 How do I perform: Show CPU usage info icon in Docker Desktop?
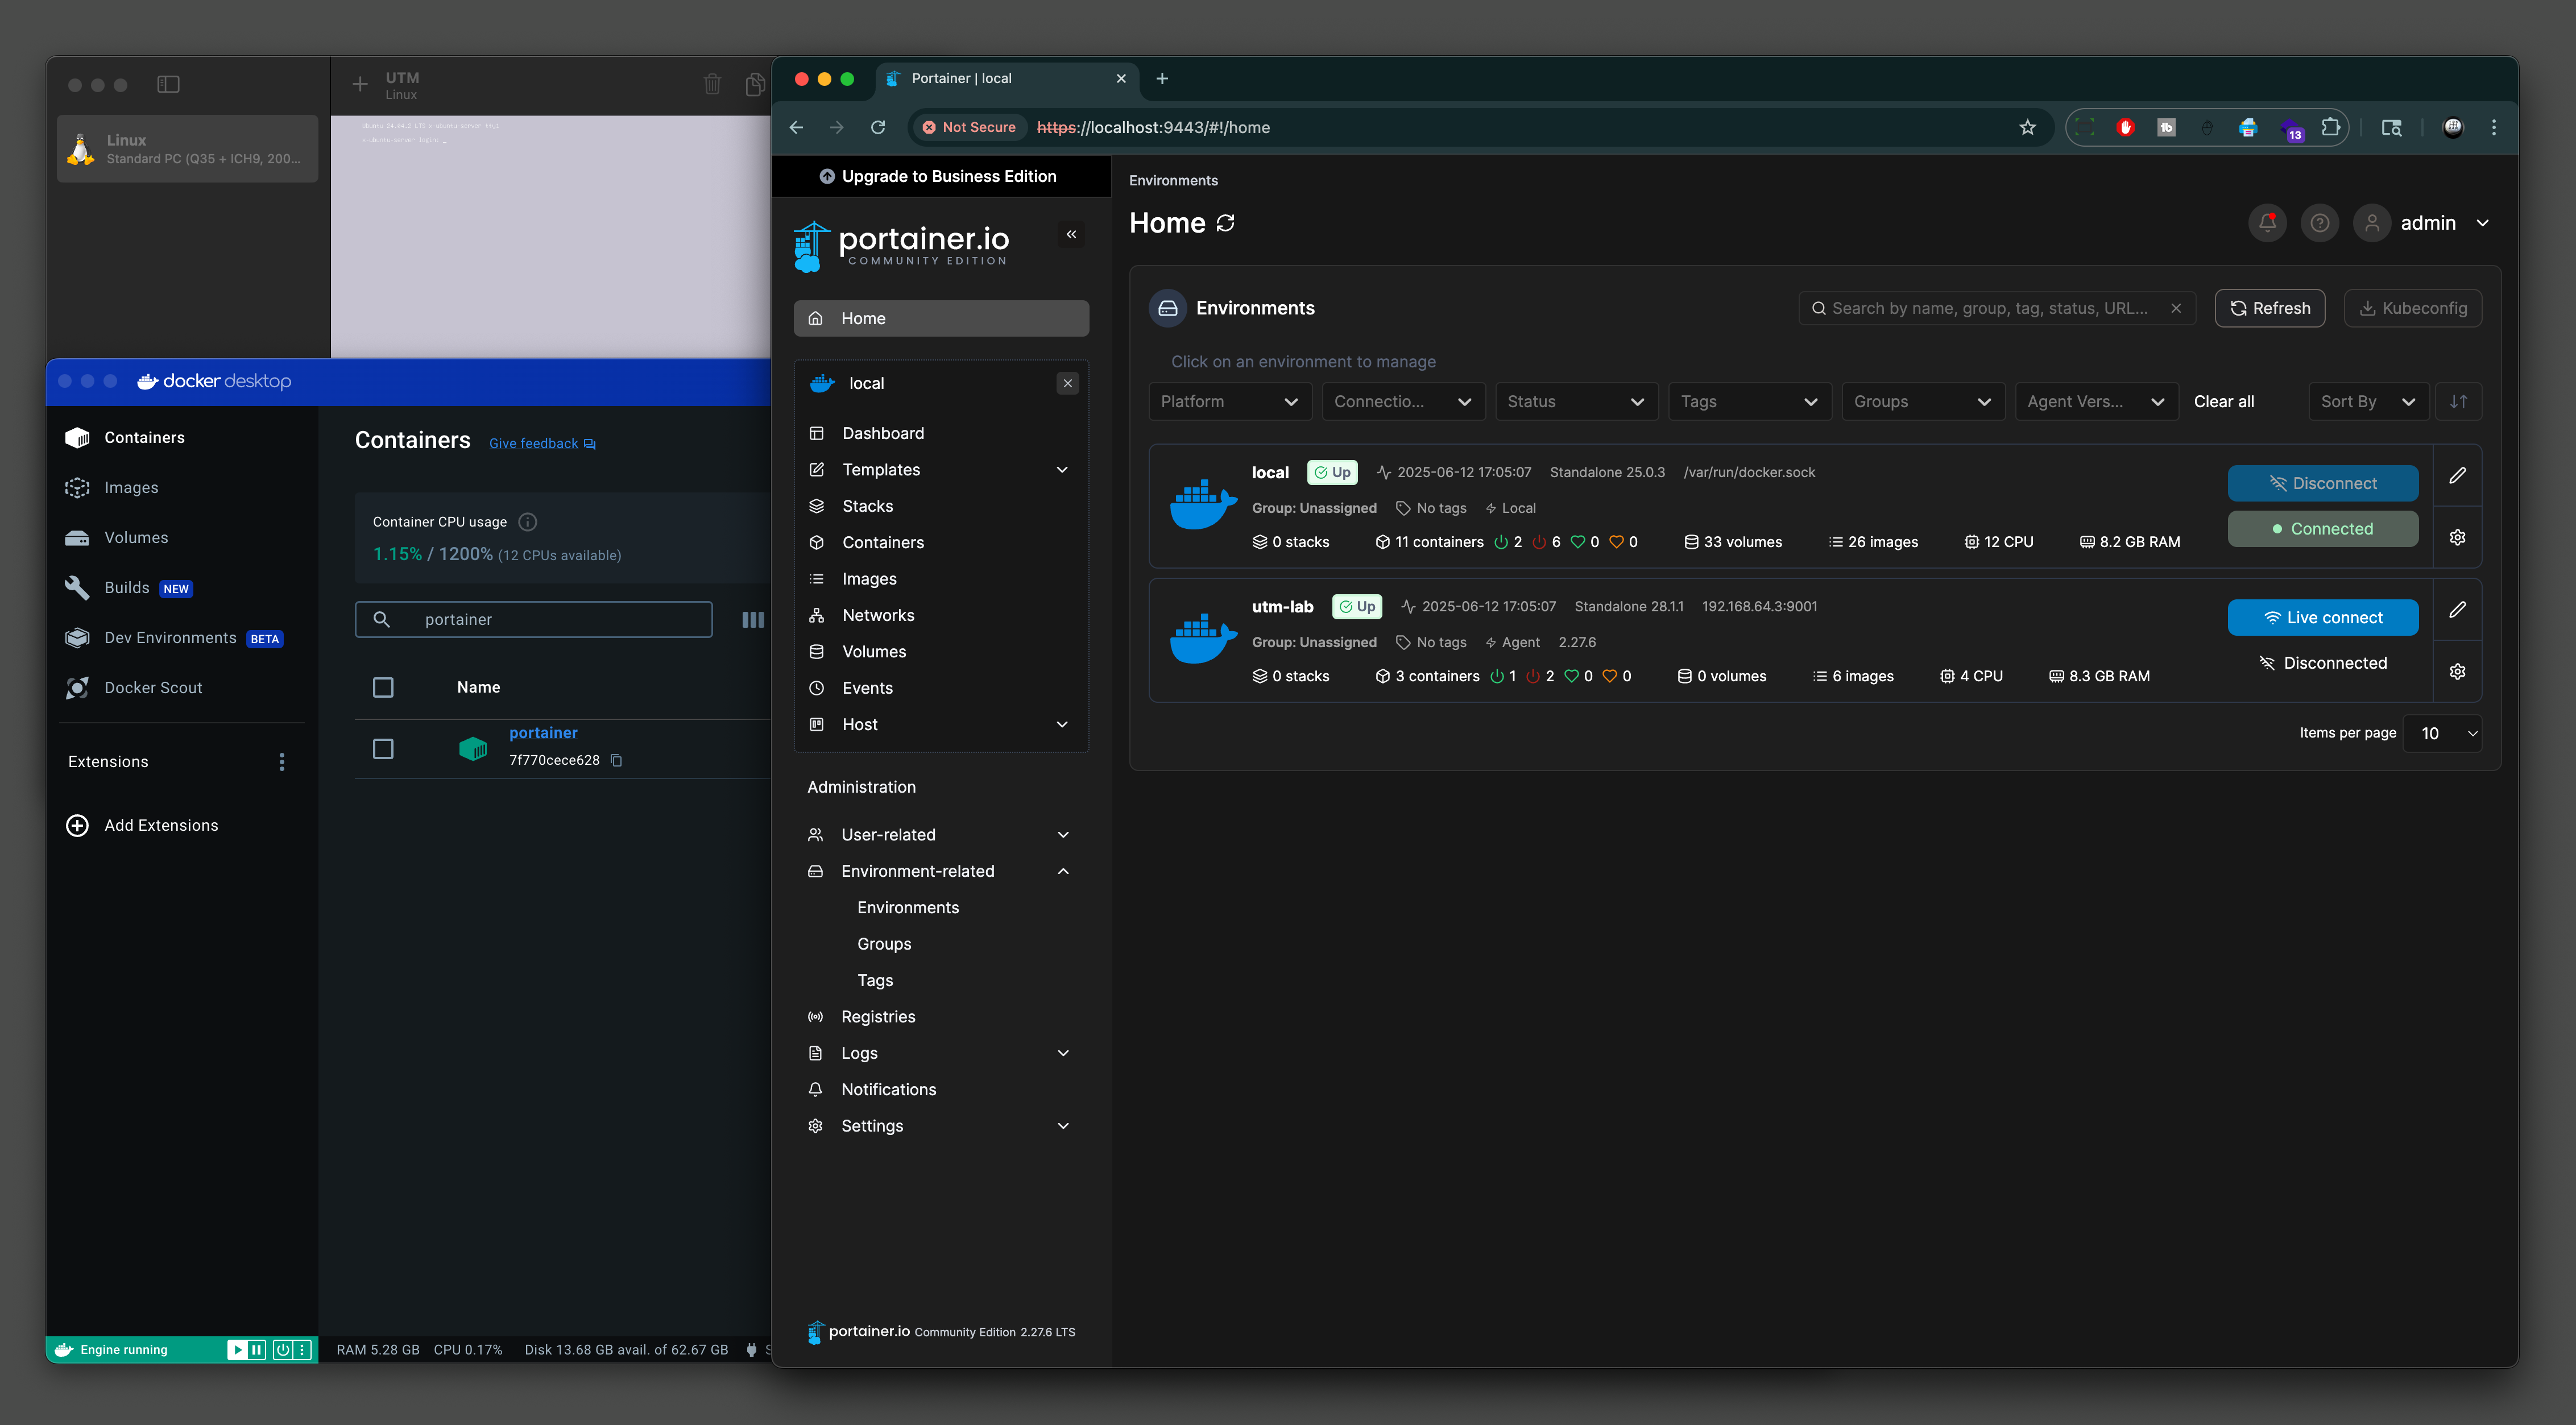click(528, 522)
